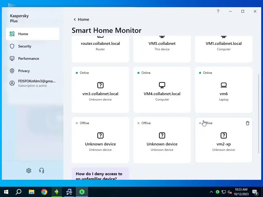This screenshot has height=197, width=263.
Task: Open Help with the question mark icon
Action: (218, 11)
